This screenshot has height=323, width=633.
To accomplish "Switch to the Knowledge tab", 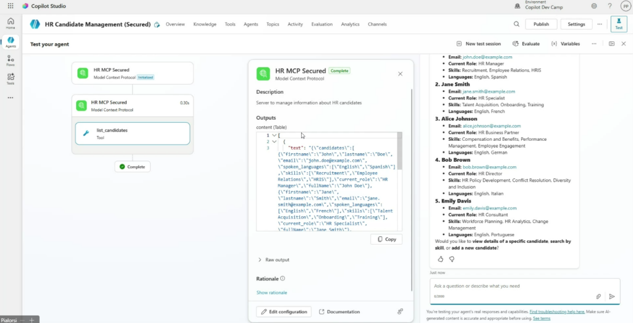I will click(x=205, y=24).
